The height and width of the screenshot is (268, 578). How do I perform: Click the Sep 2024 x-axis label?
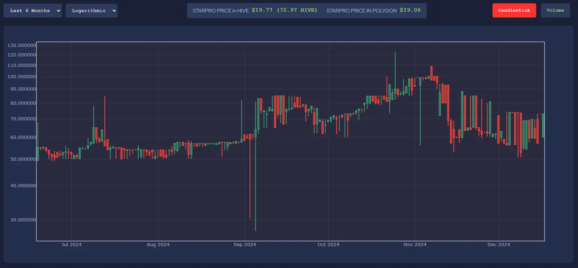[245, 245]
